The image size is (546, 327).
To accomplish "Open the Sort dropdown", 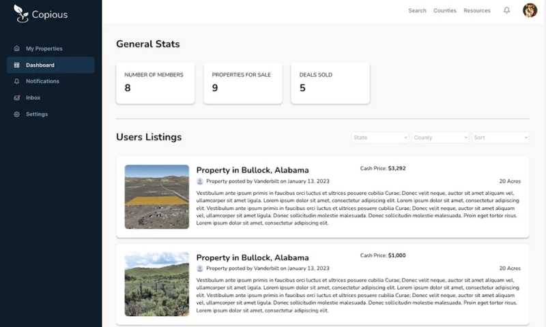I will (500, 138).
